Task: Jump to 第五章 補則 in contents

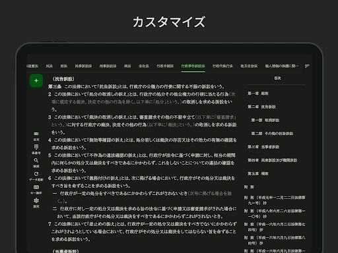Action: pyautogui.click(x=258, y=174)
